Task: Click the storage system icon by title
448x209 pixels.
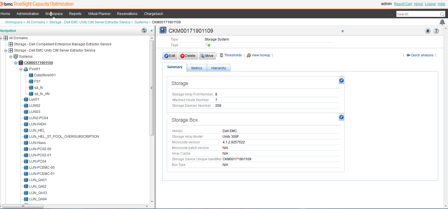Action: tap(163, 30)
